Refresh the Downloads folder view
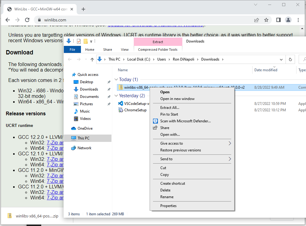The image size is (306, 226). click(x=290, y=59)
